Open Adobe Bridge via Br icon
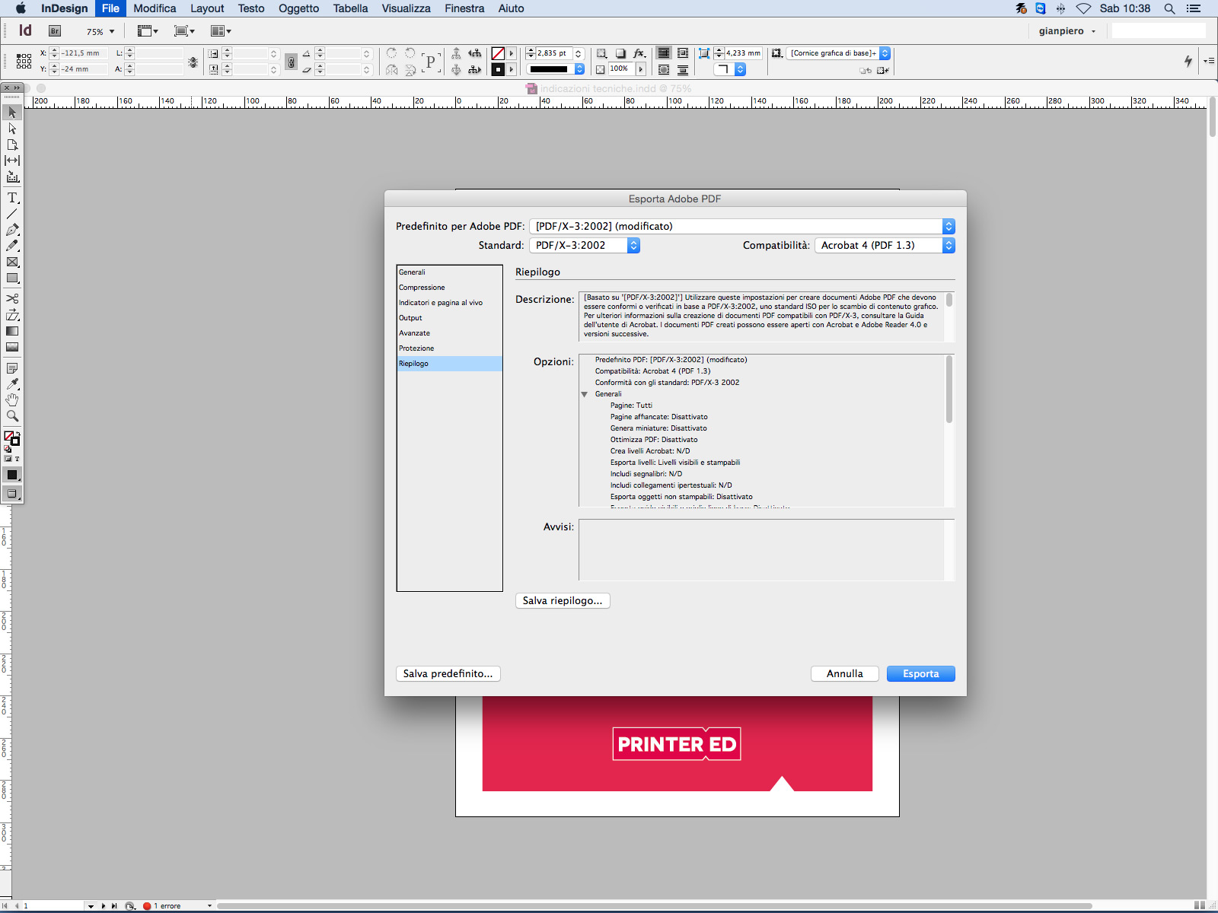The height and width of the screenshot is (913, 1218). click(x=55, y=31)
